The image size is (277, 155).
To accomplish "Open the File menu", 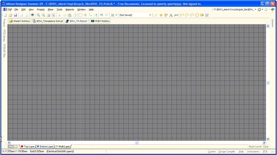I will 16,9.
